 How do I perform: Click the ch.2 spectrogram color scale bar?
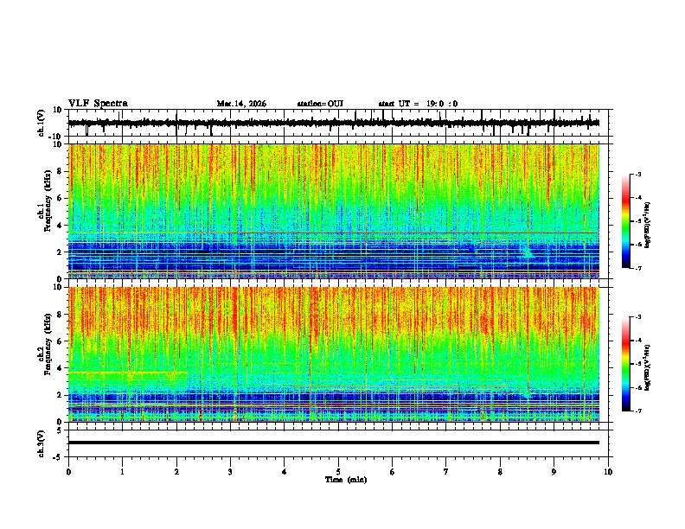tap(626, 364)
